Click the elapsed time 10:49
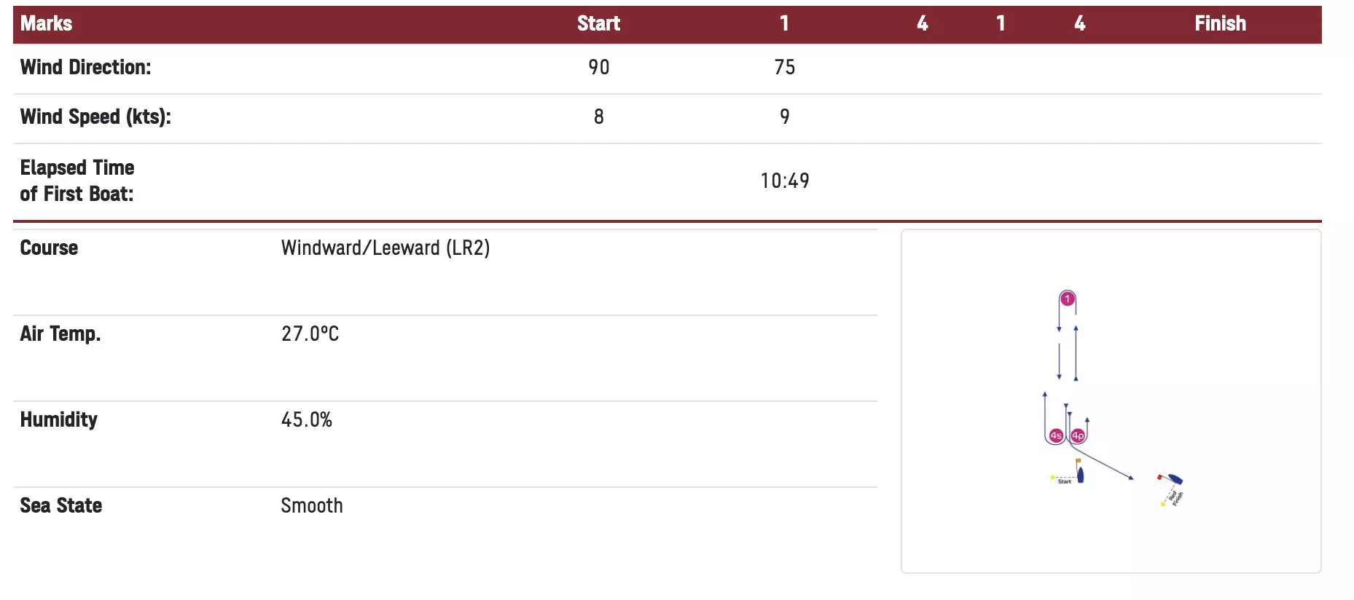This screenshot has width=1354, height=600. 784,181
